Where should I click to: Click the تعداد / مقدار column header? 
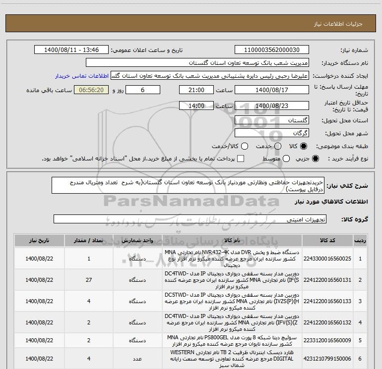(x=89, y=240)
